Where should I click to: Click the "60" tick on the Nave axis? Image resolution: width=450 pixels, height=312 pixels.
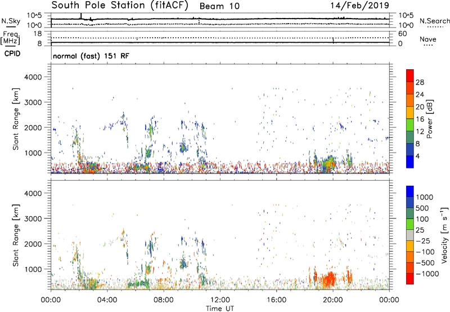pyautogui.click(x=402, y=34)
